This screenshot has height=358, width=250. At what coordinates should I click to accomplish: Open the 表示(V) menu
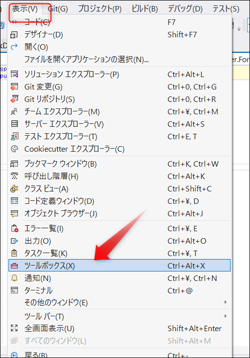point(25,9)
